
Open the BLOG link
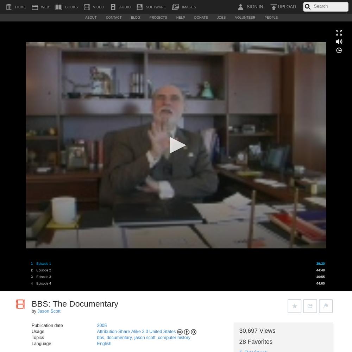(x=136, y=18)
